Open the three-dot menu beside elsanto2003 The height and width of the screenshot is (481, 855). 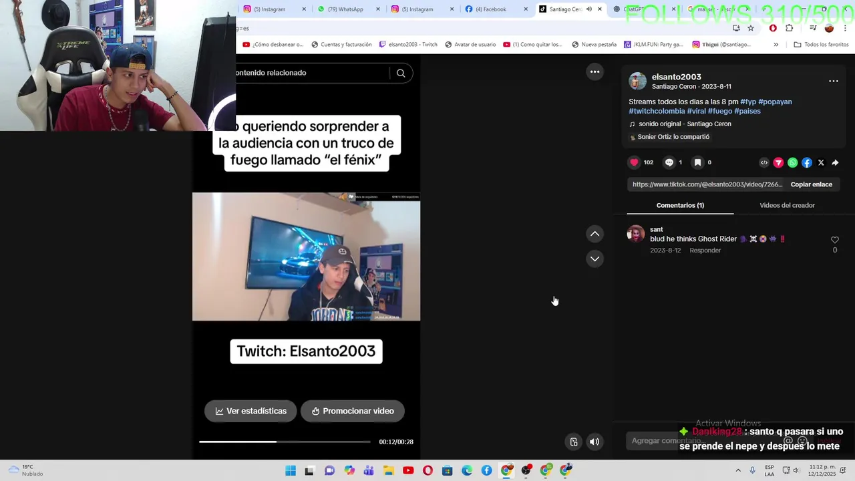click(834, 81)
